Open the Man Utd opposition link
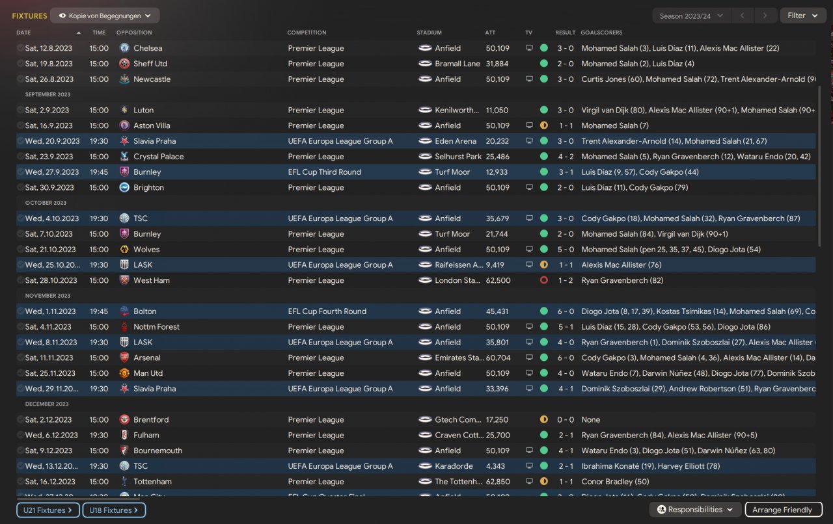This screenshot has height=524, width=833. tap(148, 373)
